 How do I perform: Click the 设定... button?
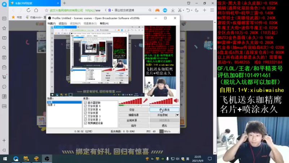pos(133,110)
